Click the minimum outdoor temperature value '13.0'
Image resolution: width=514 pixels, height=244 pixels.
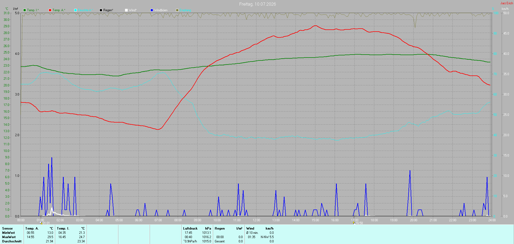click(x=50, y=233)
